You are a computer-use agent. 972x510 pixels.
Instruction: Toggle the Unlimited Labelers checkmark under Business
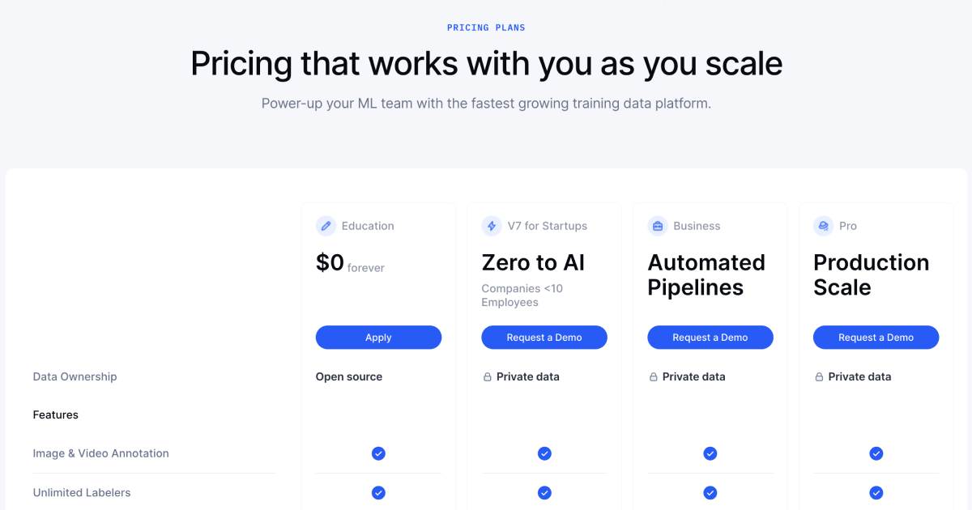pos(710,492)
